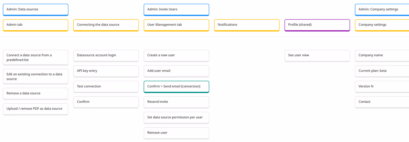Open 'Connecting the data source' card
The height and width of the screenshot is (142, 409).
pos(106,25)
